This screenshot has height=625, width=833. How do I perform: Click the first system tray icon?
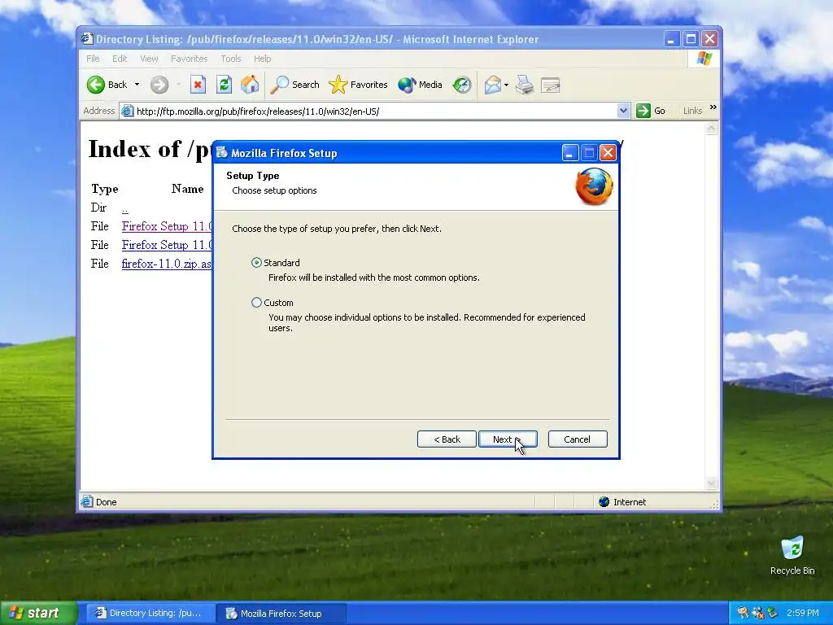[x=743, y=613]
